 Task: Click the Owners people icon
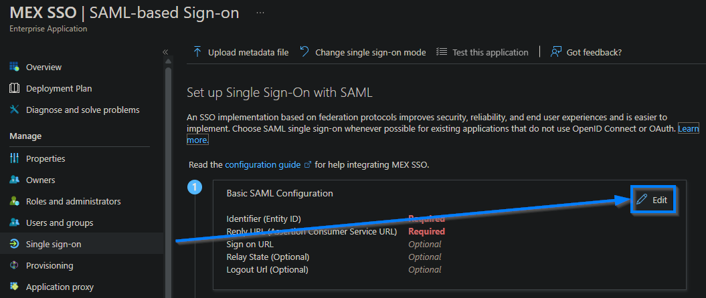[x=14, y=180]
